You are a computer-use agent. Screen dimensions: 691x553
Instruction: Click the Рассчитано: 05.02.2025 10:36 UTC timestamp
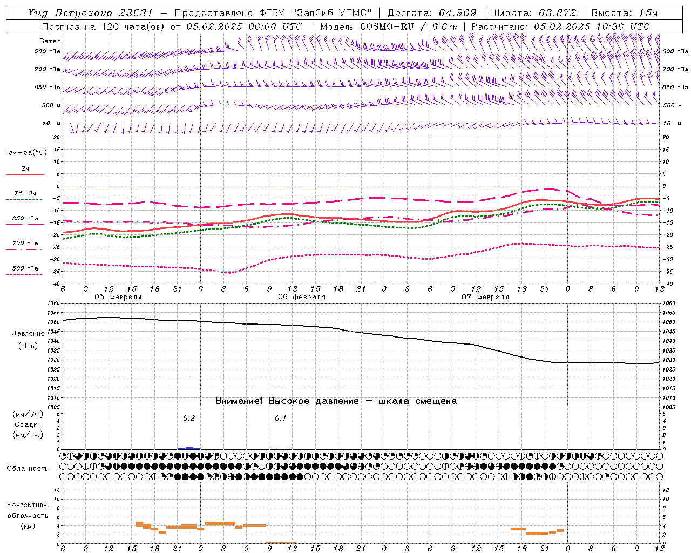point(561,26)
